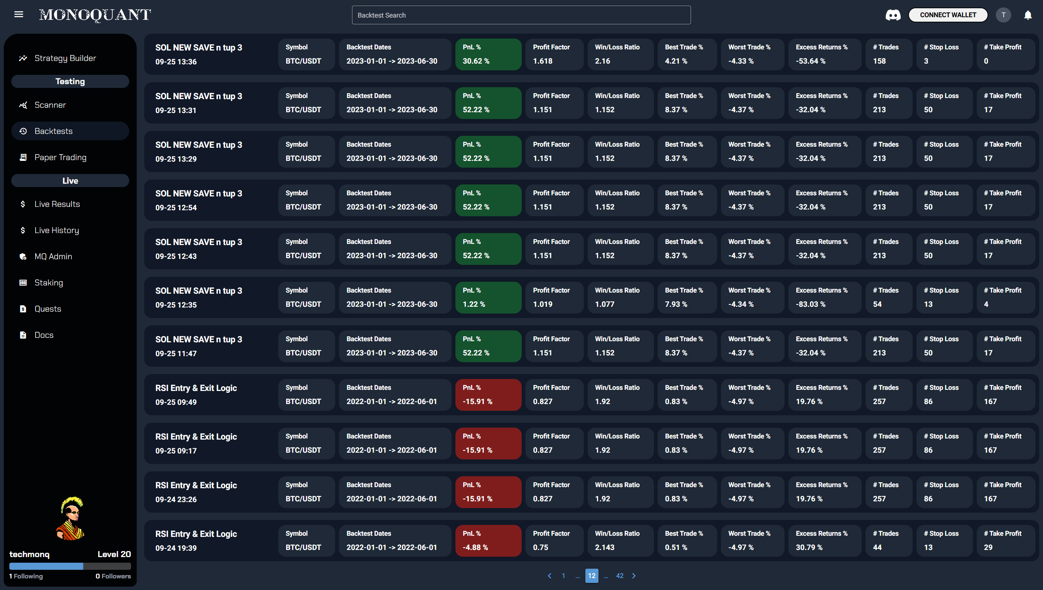This screenshot has width=1043, height=590.
Task: Click the Connect Wallet button
Action: tap(948, 15)
